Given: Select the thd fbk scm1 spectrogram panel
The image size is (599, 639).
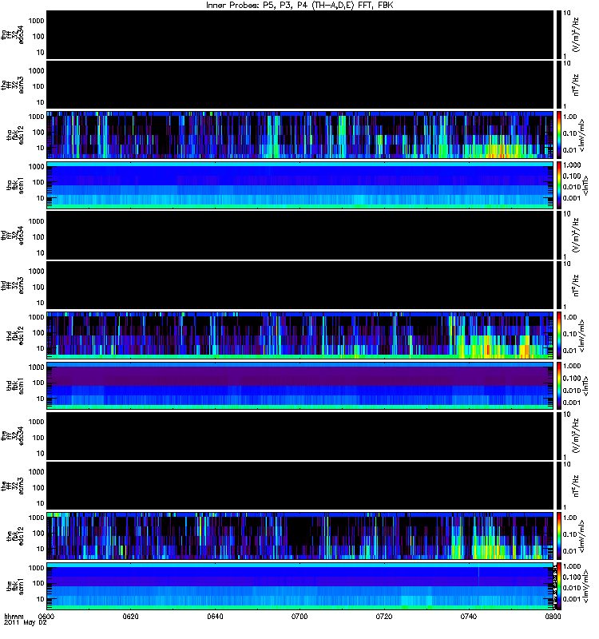Looking at the screenshot, I should pos(300,386).
